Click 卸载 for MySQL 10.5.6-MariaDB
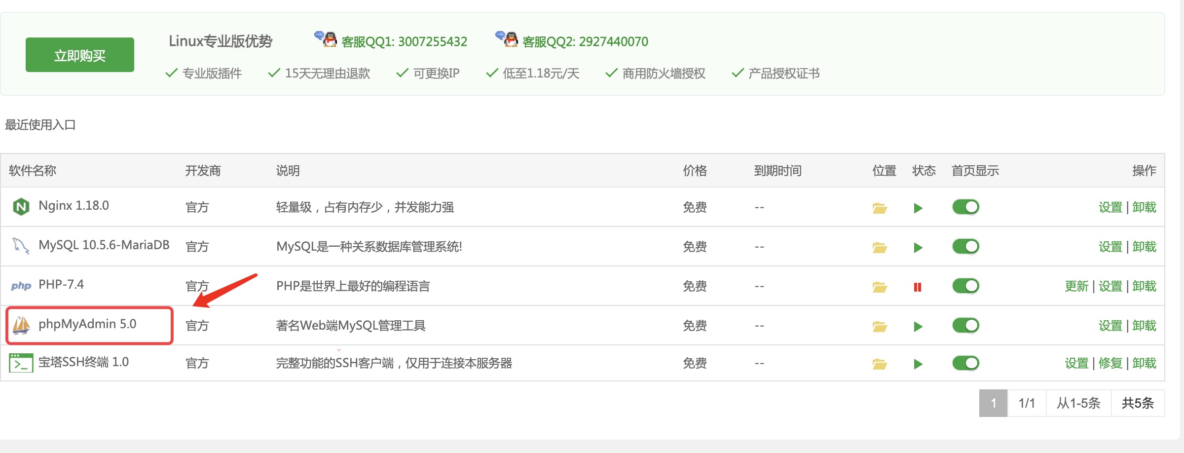 (1145, 247)
